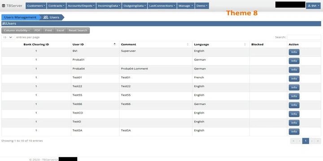Click the Showing 1 to 10 entries text
The image size is (323, 161).
pos(22,141)
